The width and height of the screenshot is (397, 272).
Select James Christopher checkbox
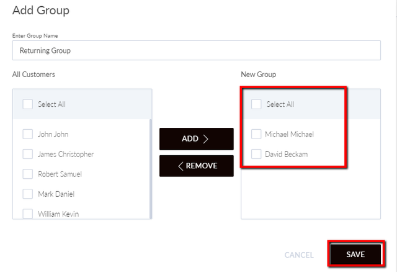tap(27, 154)
